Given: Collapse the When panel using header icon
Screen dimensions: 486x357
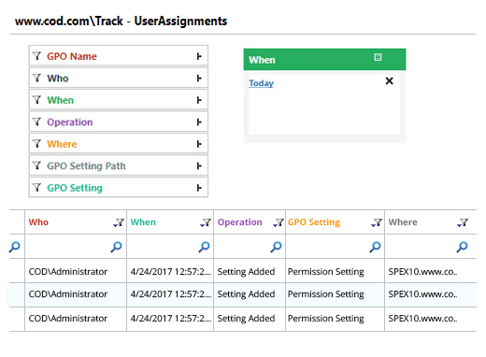Looking at the screenshot, I should [x=378, y=57].
